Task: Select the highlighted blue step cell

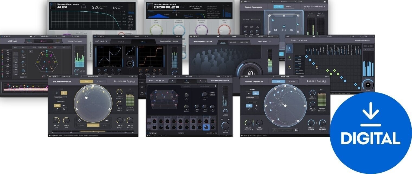Action: point(206,127)
